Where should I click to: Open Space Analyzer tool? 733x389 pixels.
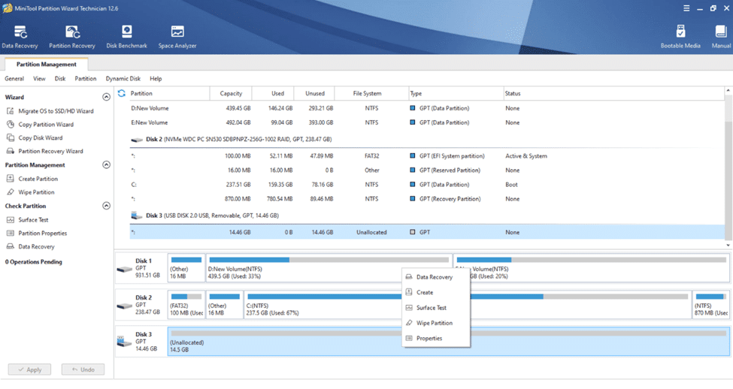[x=177, y=37]
